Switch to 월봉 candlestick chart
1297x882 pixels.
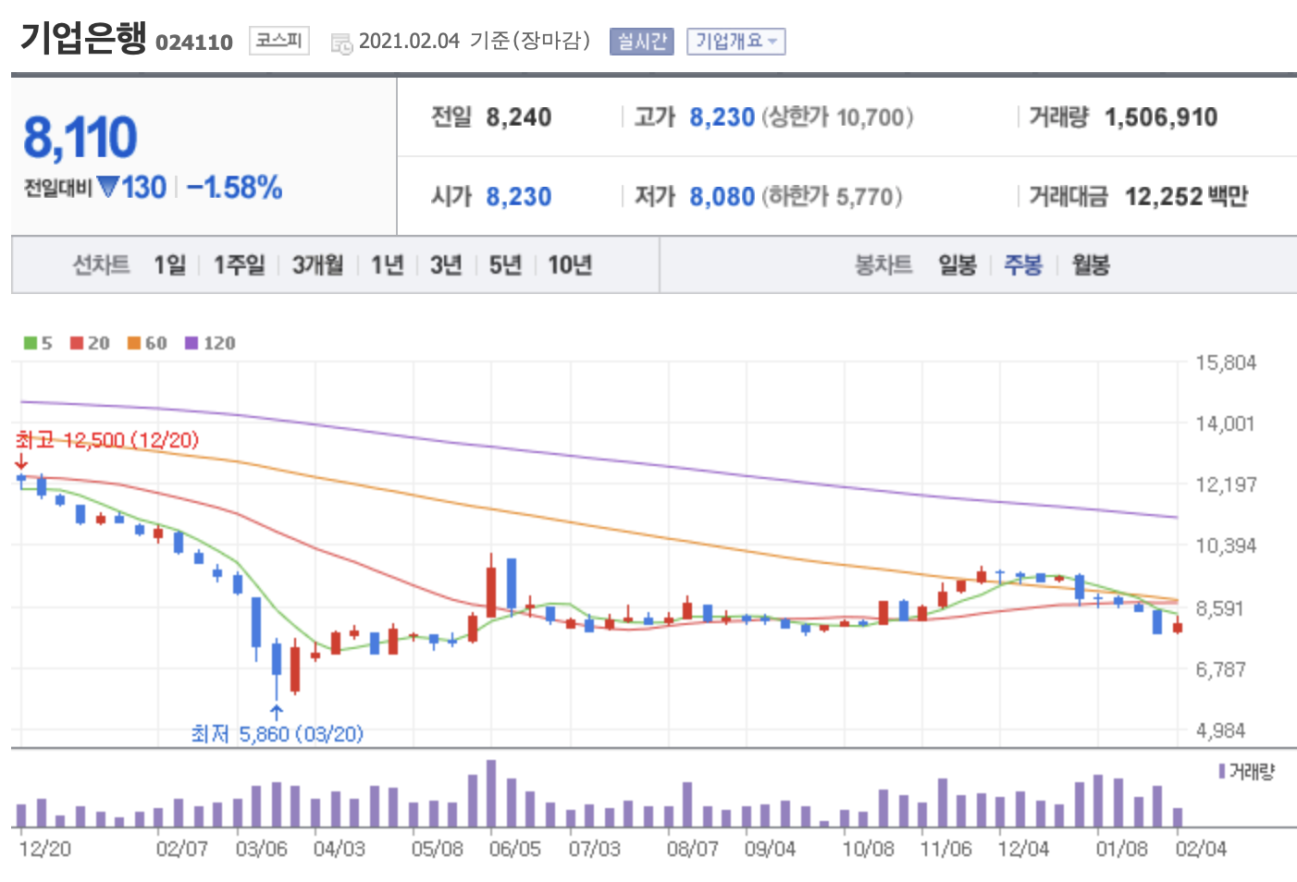coord(1091,265)
